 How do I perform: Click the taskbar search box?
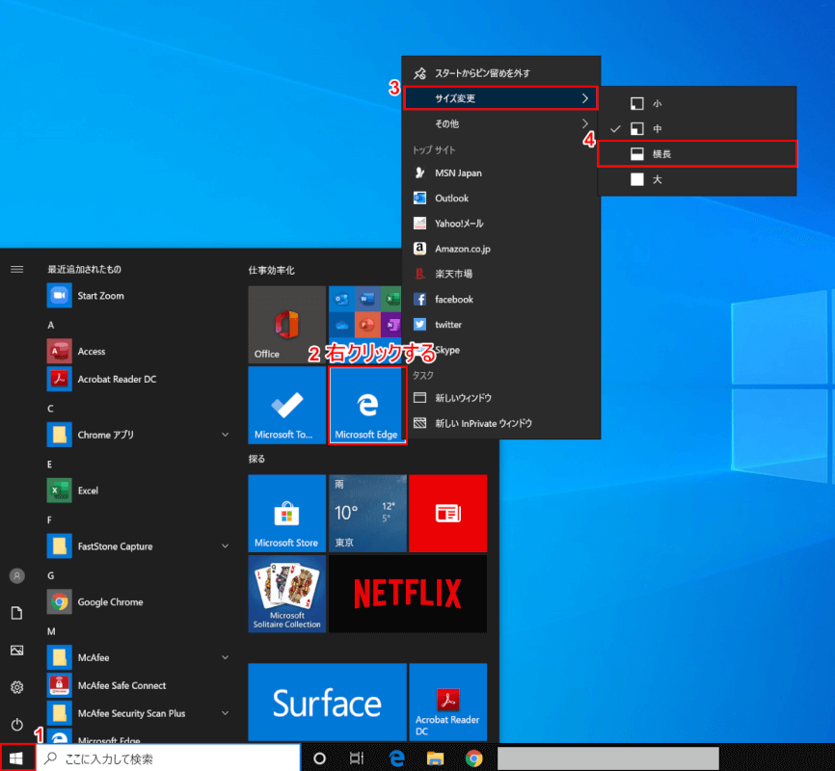click(x=169, y=758)
